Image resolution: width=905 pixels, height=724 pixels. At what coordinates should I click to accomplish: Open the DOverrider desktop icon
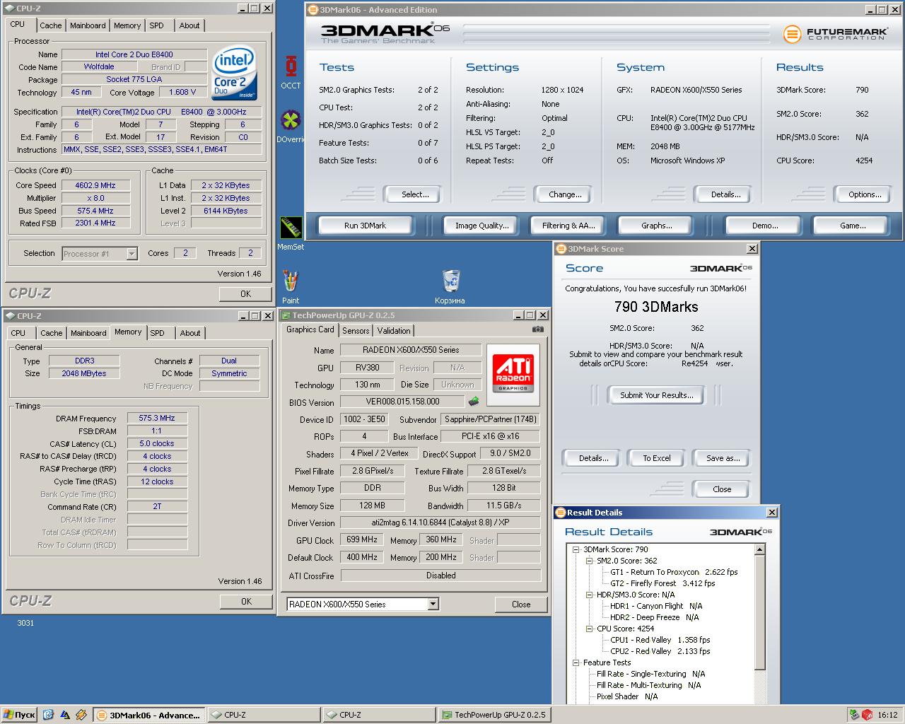[291, 127]
